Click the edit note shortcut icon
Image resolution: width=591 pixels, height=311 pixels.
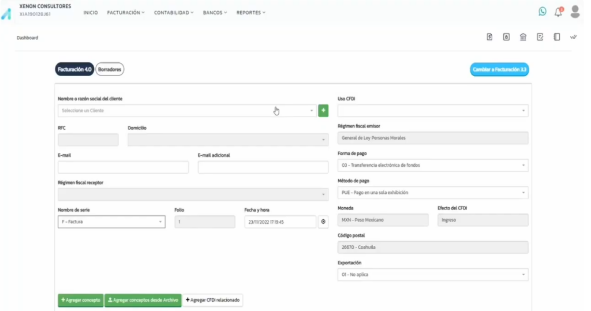point(540,37)
